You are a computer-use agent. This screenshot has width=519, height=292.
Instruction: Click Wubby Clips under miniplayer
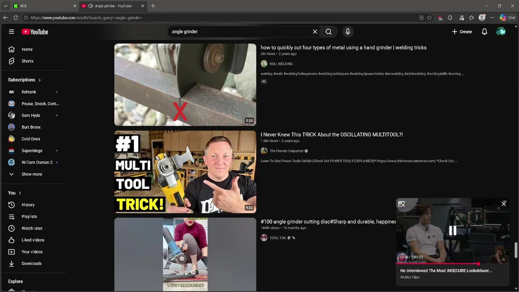(410, 277)
